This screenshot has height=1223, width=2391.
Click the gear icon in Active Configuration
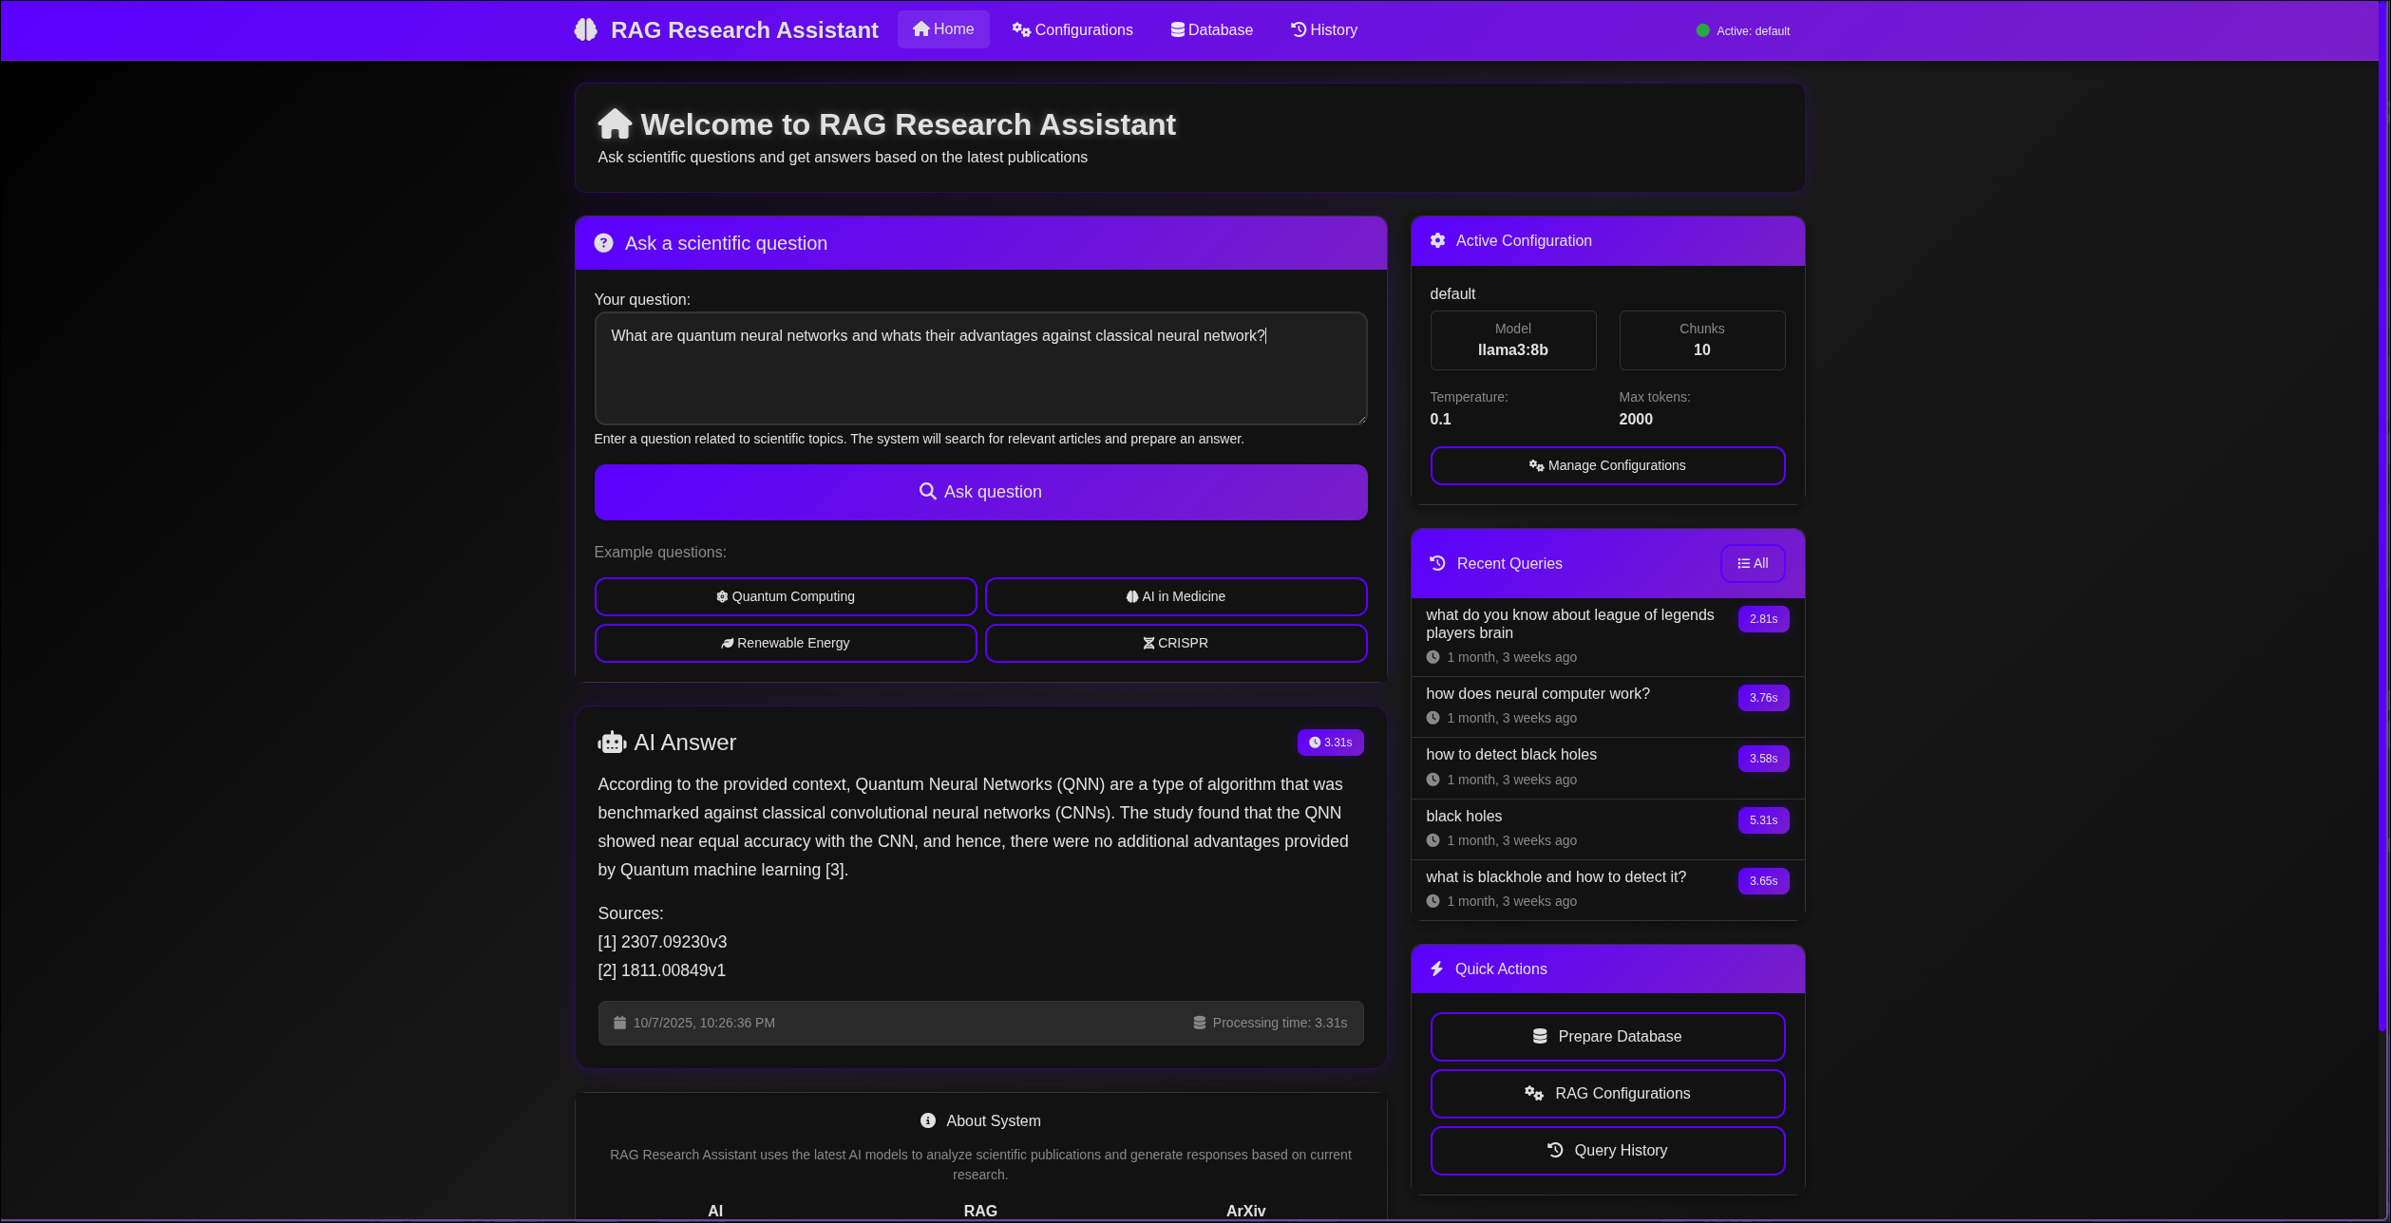(x=1437, y=241)
